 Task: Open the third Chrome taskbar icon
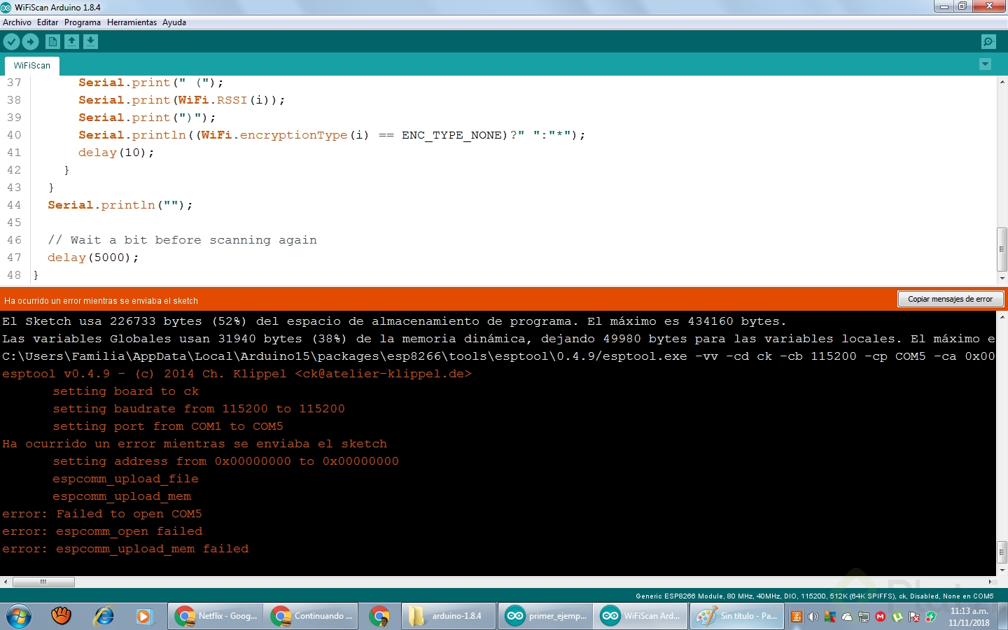click(x=380, y=616)
